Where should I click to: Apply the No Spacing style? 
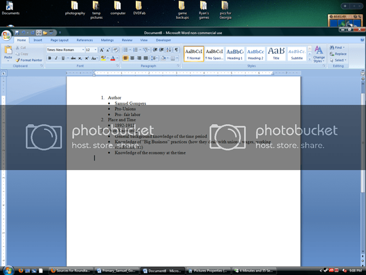pyautogui.click(x=214, y=54)
